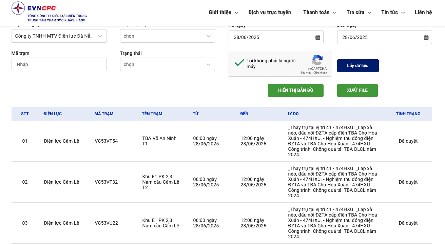Go to Dịch vụ trực tuyến
This screenshot has height=245, width=445.
(270, 13)
